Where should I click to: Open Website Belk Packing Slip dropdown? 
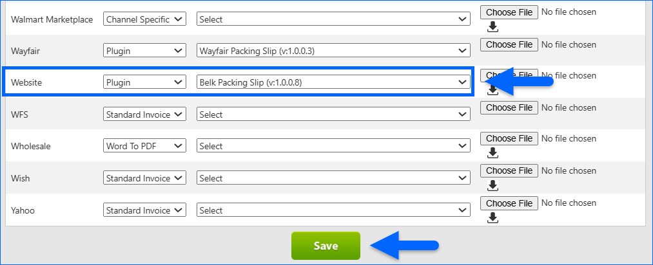[x=333, y=82]
